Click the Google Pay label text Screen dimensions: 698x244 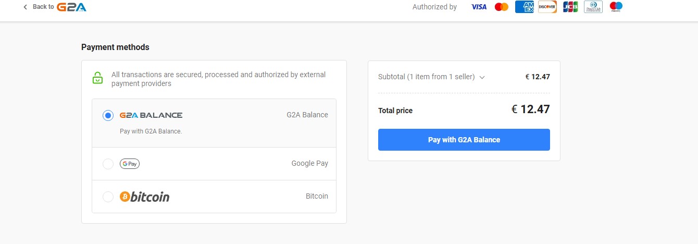point(310,163)
